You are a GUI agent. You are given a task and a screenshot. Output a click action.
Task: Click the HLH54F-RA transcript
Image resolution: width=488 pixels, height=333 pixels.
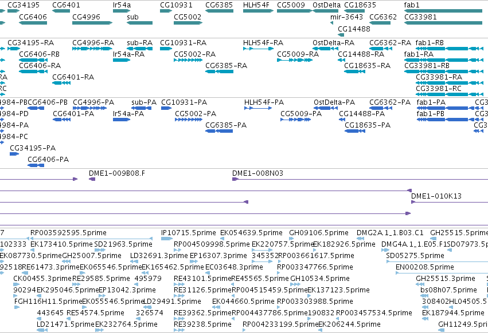click(258, 49)
